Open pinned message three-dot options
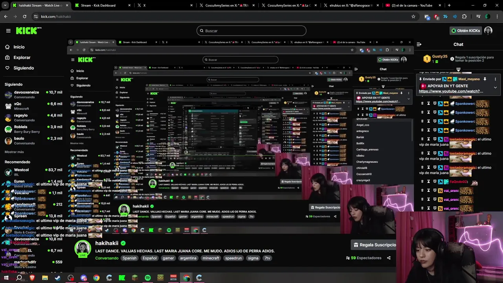Screen dimensions: 503x283 pyautogui.click(x=495, y=79)
